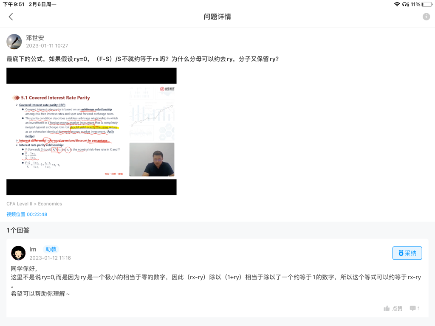435x326 pixels.
Task: Open the info icon at top right
Action: point(426,17)
